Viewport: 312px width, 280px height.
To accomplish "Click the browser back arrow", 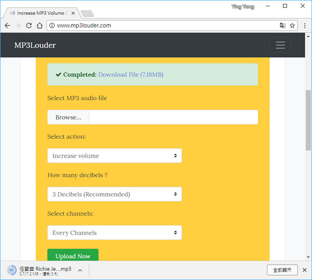I will click(x=7, y=25).
